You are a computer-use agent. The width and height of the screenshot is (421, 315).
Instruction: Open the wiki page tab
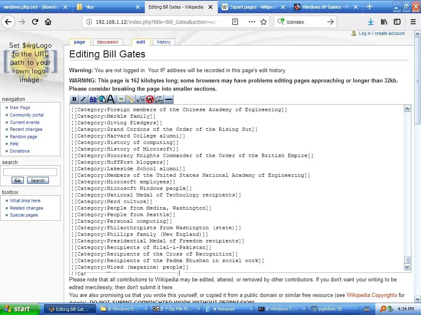pyautogui.click(x=79, y=42)
